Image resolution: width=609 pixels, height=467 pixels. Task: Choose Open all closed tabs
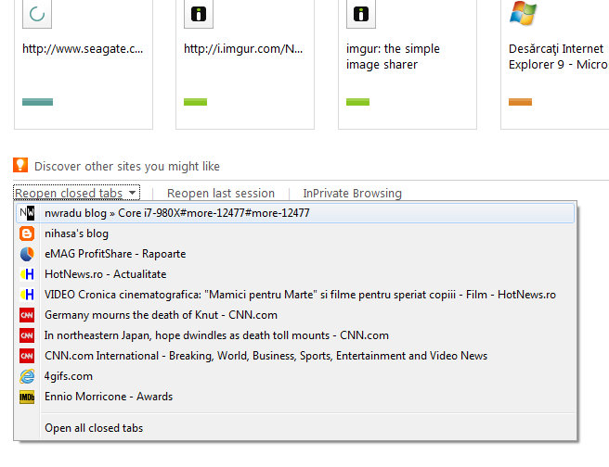(x=295, y=428)
